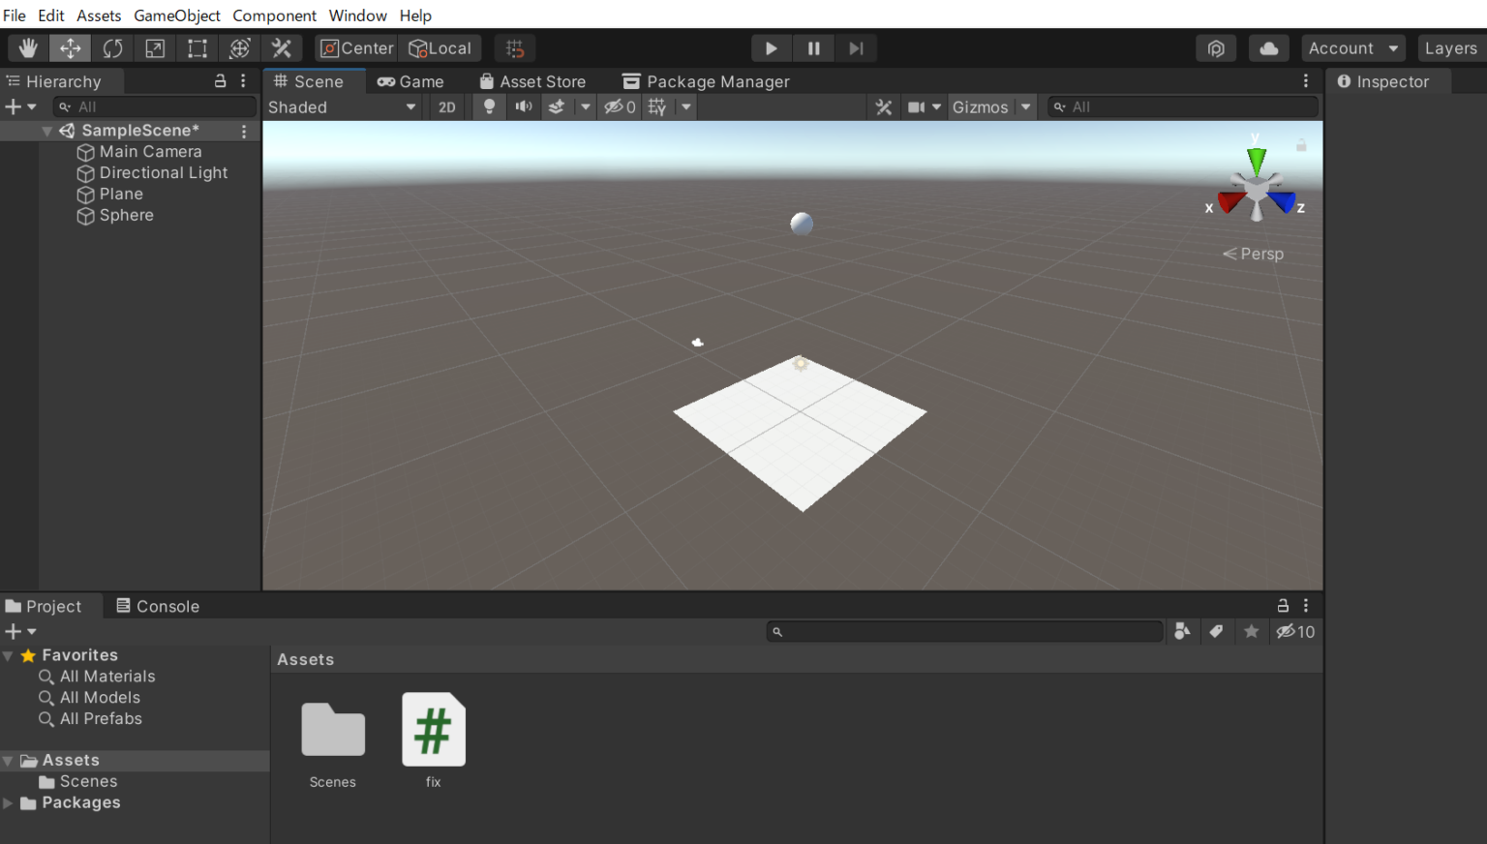Toggle 2D scene view mode
The image size is (1487, 844).
(447, 106)
